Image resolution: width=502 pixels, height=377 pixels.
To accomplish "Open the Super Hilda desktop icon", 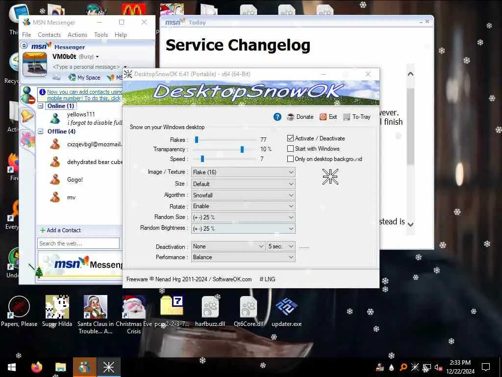I will tap(57, 311).
